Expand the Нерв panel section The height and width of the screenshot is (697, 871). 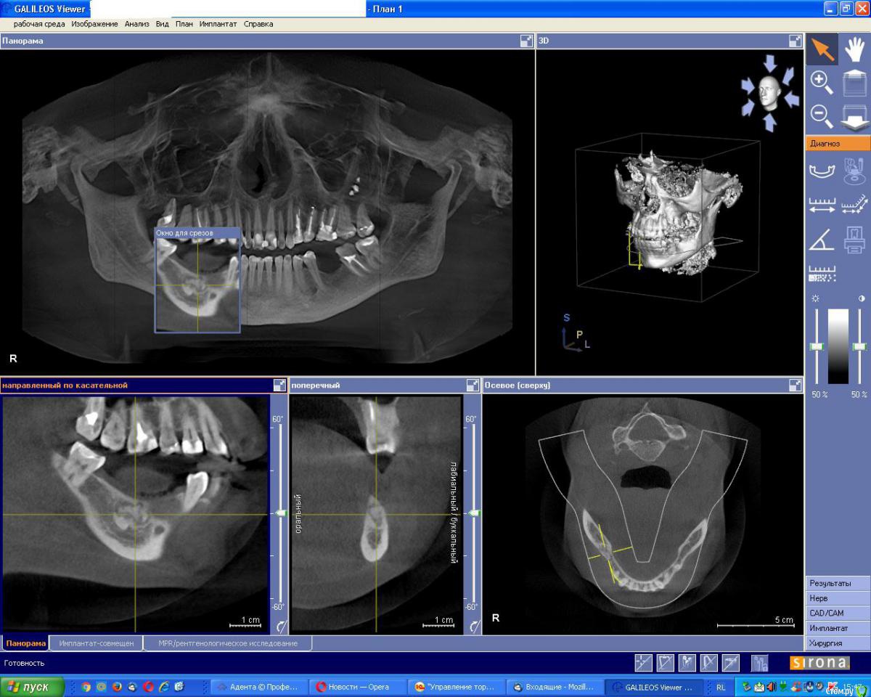coord(838,598)
